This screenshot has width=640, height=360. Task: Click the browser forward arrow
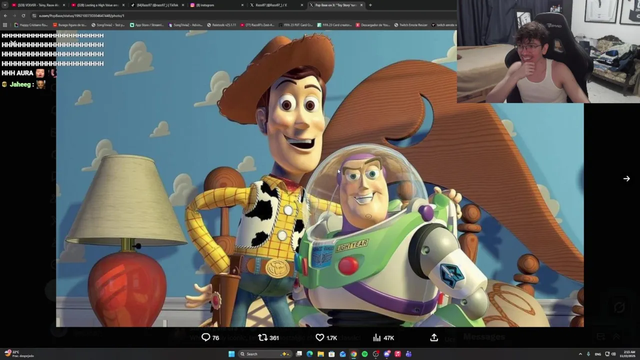coord(14,15)
